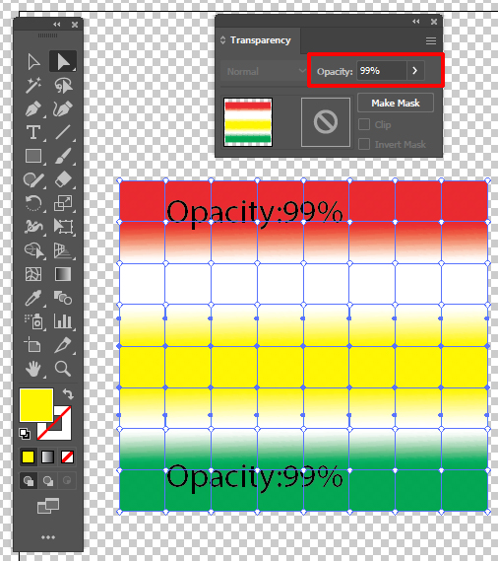Pick the Eyedropper tool
The height and width of the screenshot is (561, 498).
[x=33, y=298]
